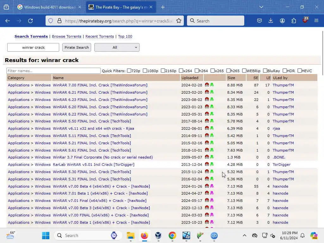Tick the x264 quick filter checkbox
The image size is (324, 243).
point(181,71)
